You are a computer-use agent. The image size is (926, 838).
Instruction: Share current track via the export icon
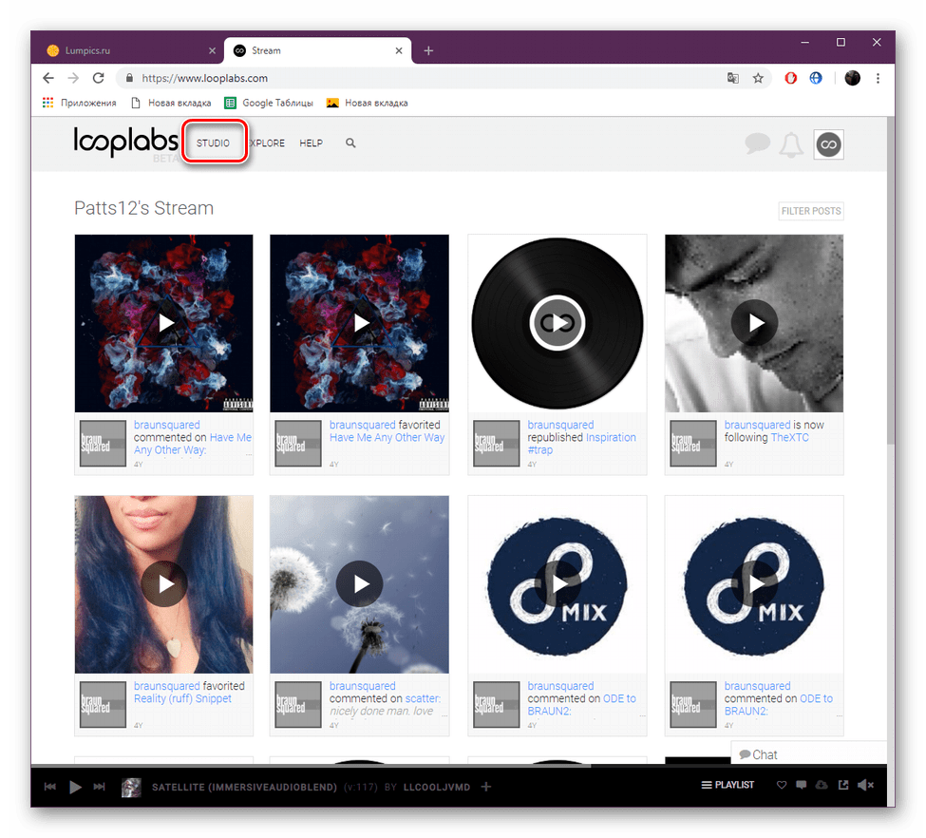[x=843, y=785]
